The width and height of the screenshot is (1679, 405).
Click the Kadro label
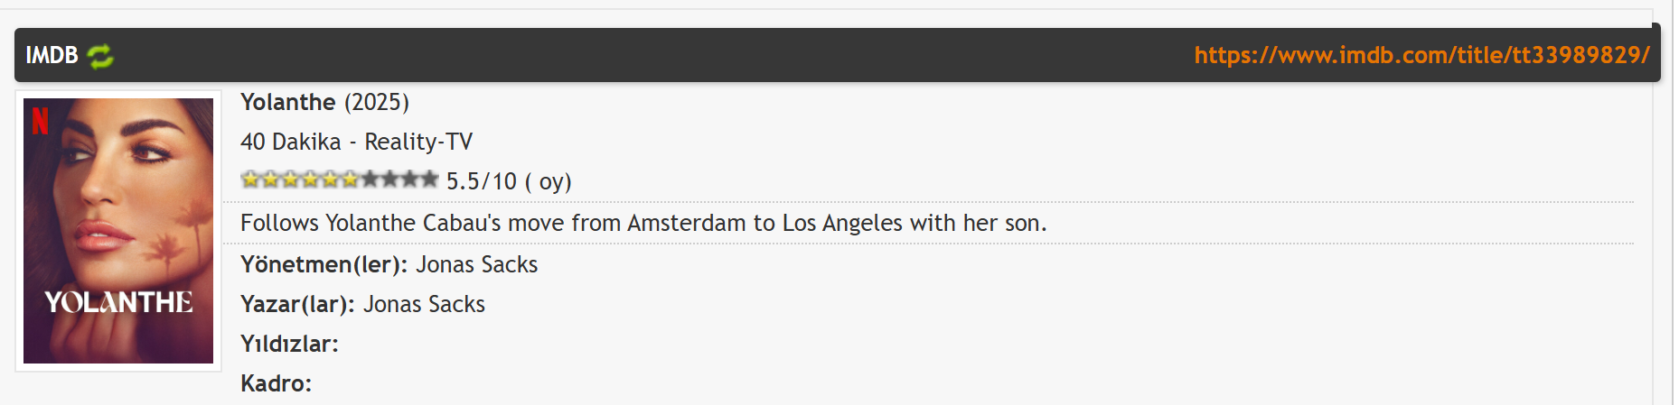click(276, 383)
